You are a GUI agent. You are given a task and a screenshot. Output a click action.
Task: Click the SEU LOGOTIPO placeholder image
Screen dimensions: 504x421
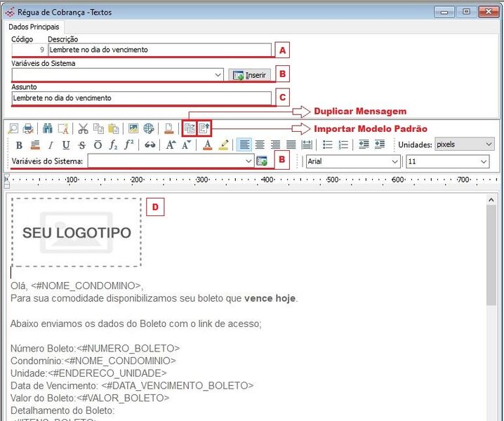[x=77, y=232]
